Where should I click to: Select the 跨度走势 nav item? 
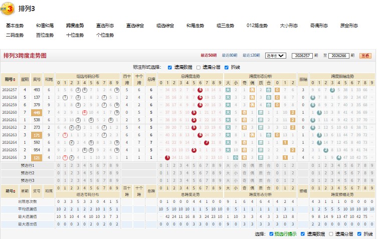(x=75, y=26)
